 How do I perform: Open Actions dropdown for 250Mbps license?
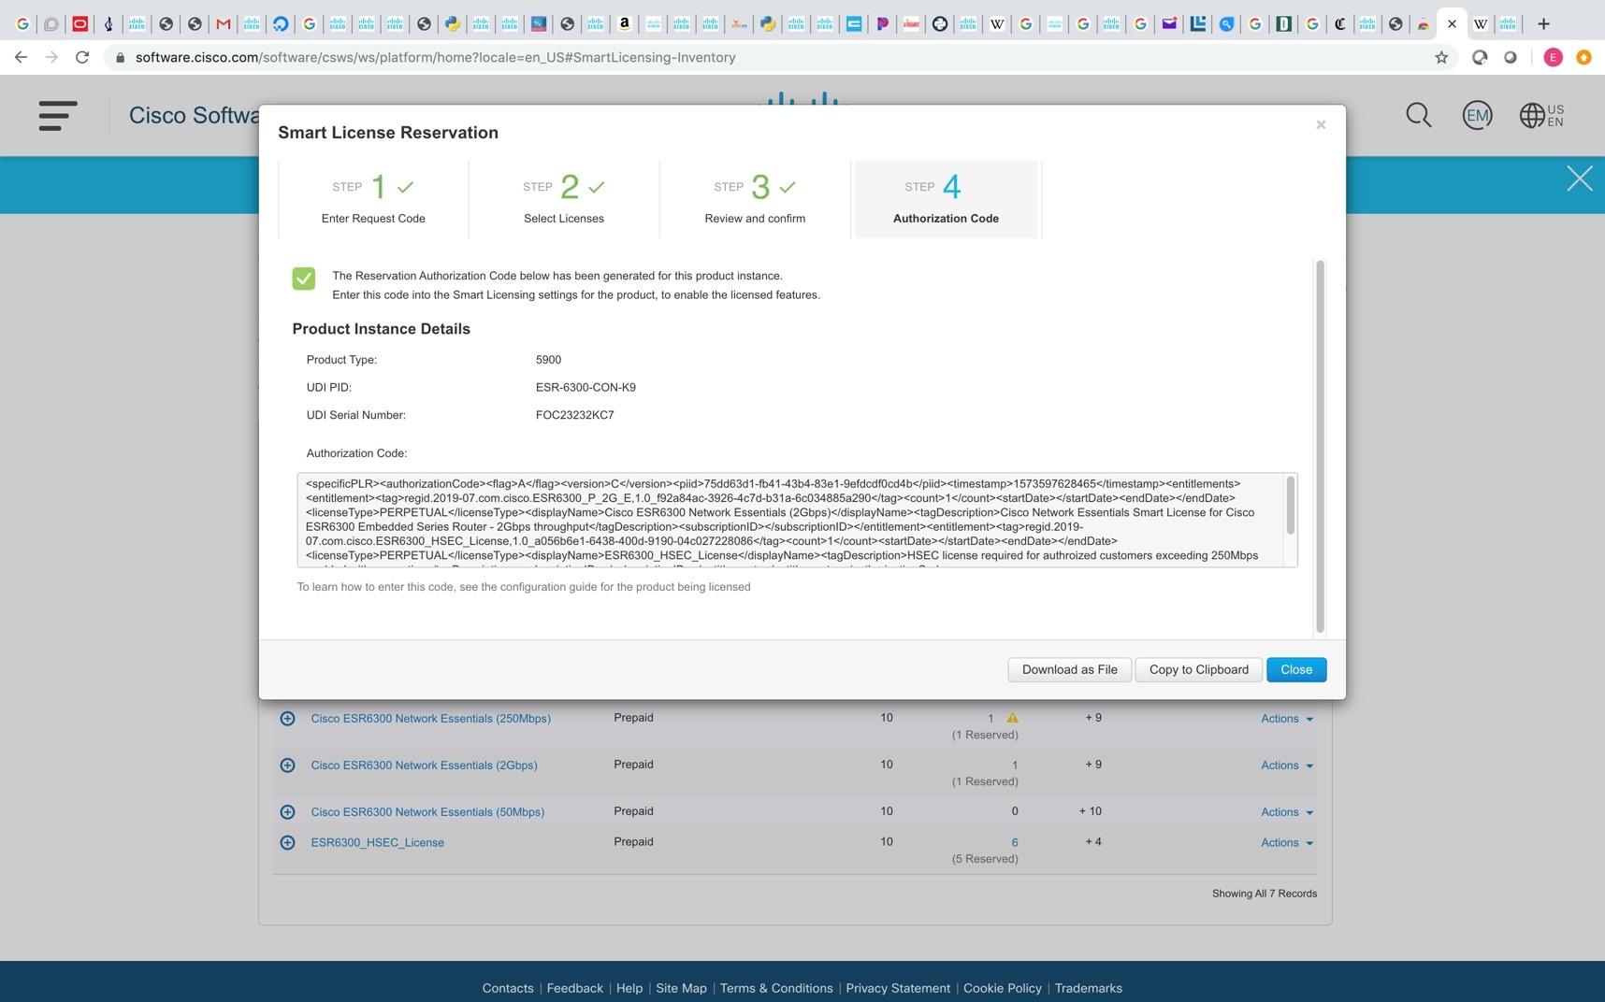[x=1286, y=719]
